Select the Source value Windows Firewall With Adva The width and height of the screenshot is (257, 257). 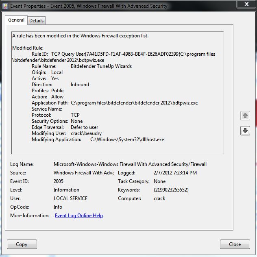click(x=84, y=173)
